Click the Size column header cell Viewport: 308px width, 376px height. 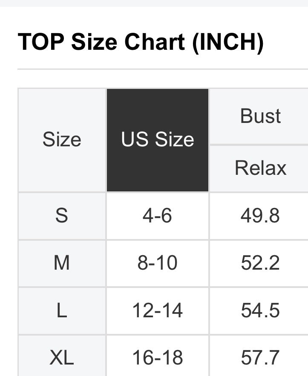point(62,140)
